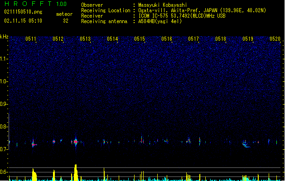Click the 0520 time marker
Viewport: 285px width, 181px height.
275,39
